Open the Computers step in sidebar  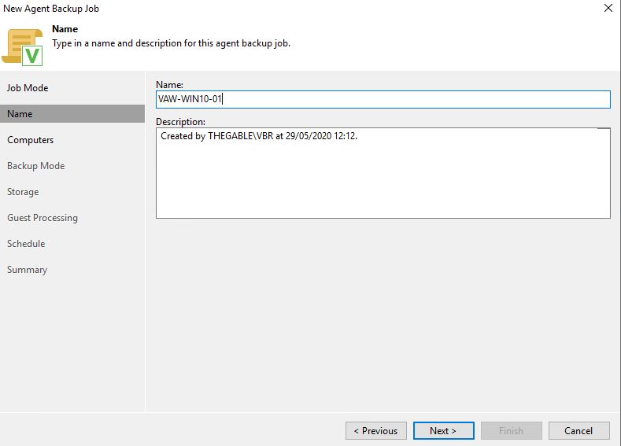click(30, 140)
